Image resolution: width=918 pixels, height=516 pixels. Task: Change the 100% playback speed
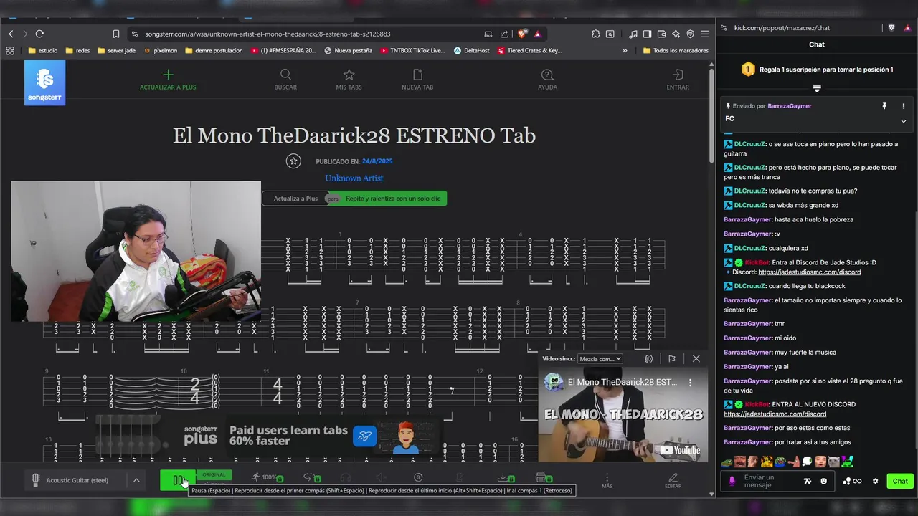[267, 477]
